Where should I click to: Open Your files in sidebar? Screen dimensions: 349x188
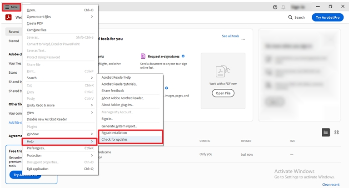point(15,63)
